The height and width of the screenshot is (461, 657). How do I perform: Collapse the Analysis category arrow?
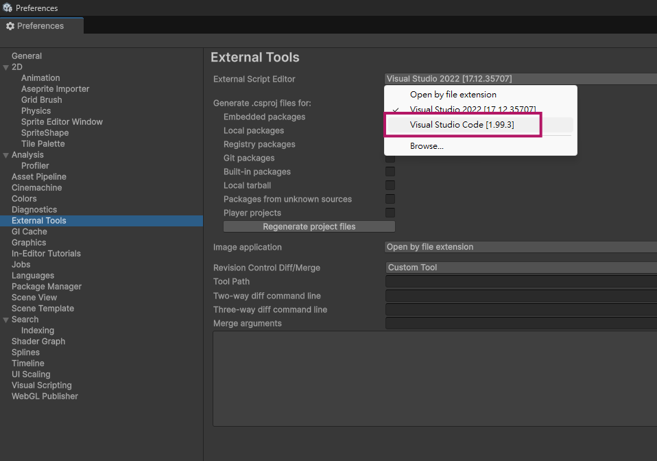click(6, 155)
